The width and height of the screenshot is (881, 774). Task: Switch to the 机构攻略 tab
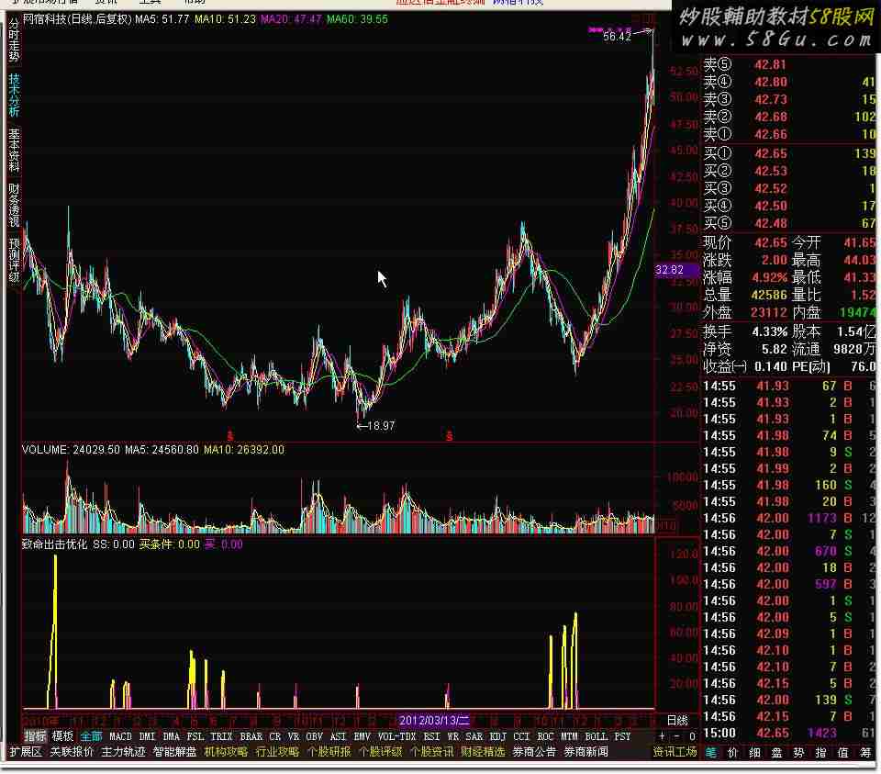226,752
